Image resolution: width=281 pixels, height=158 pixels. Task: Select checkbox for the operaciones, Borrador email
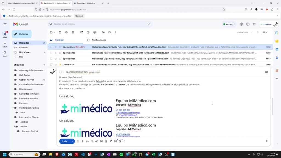pyautogui.click(x=51, y=47)
